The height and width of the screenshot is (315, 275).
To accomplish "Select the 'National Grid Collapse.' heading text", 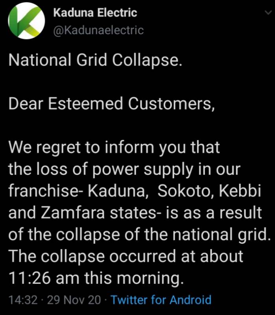I will 95,60.
